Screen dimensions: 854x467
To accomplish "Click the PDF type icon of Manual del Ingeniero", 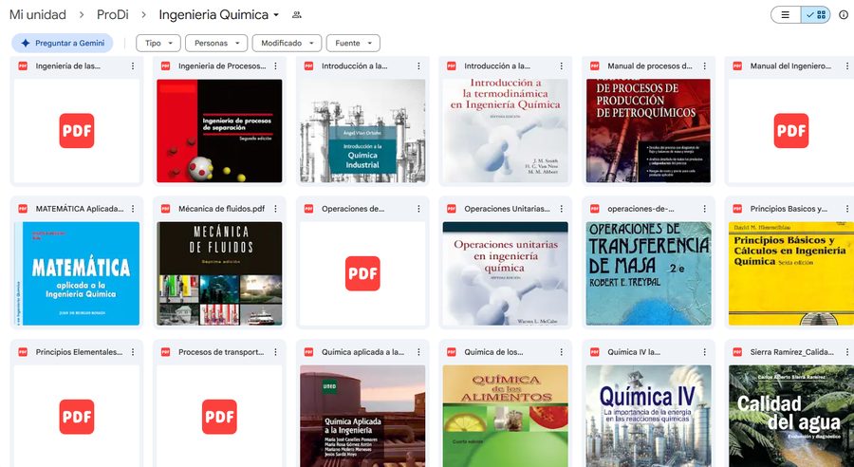I will tap(737, 65).
